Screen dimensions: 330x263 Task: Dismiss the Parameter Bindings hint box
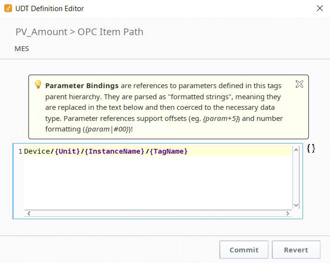point(299,84)
